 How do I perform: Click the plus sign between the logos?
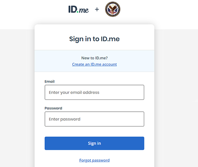pos(97,9)
